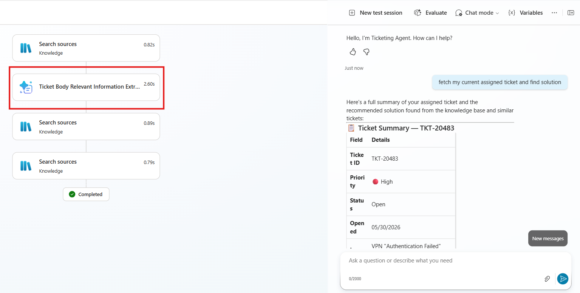
Task: Click the Chat mode icon
Action: (x=459, y=13)
